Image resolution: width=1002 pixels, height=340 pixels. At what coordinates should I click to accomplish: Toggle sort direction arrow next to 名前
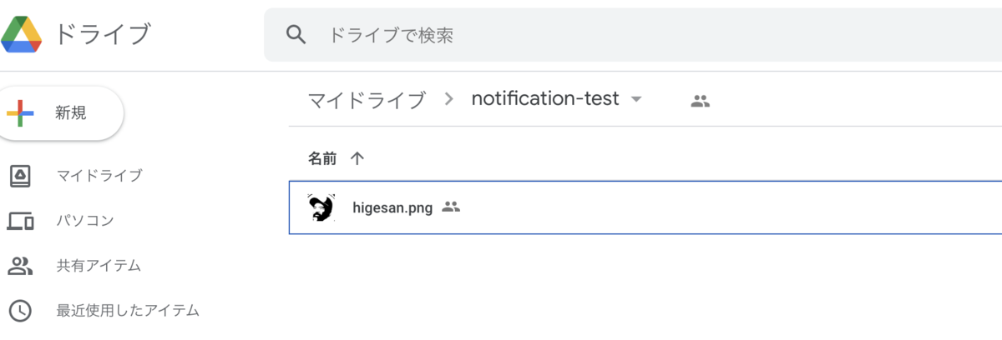[357, 158]
